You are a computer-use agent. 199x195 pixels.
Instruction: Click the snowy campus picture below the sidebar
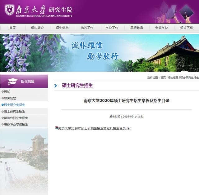coord(24,161)
